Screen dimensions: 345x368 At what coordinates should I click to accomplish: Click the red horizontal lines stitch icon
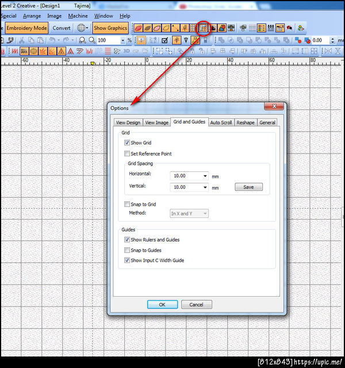click(108, 51)
